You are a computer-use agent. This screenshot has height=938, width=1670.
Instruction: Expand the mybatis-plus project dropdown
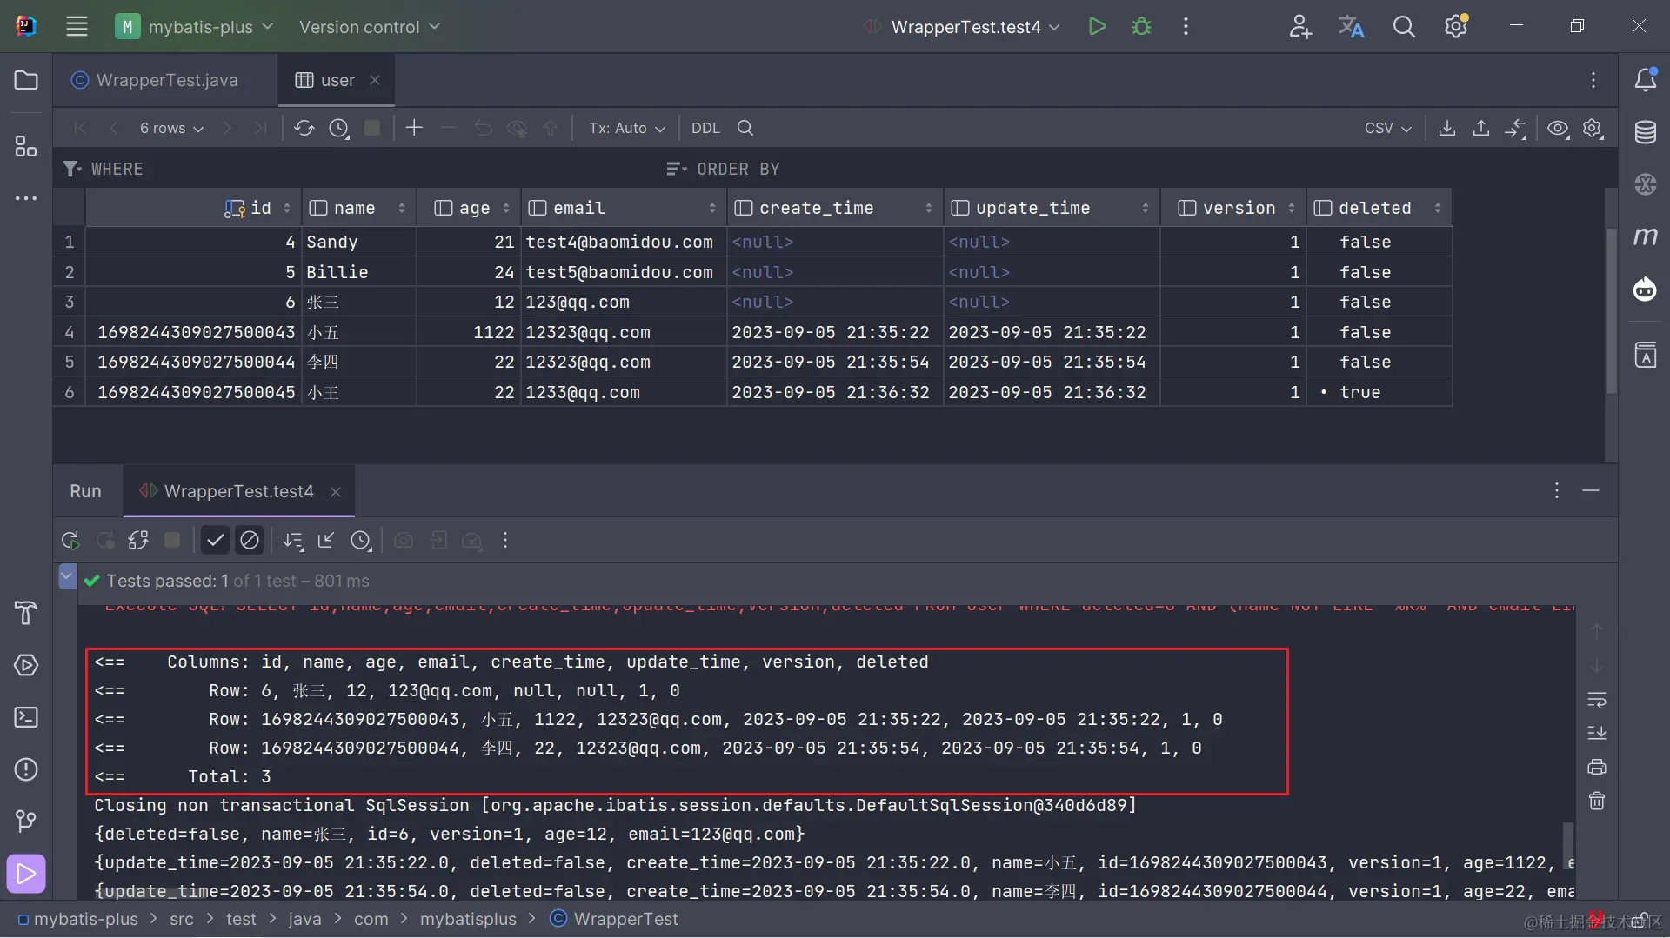coord(195,27)
